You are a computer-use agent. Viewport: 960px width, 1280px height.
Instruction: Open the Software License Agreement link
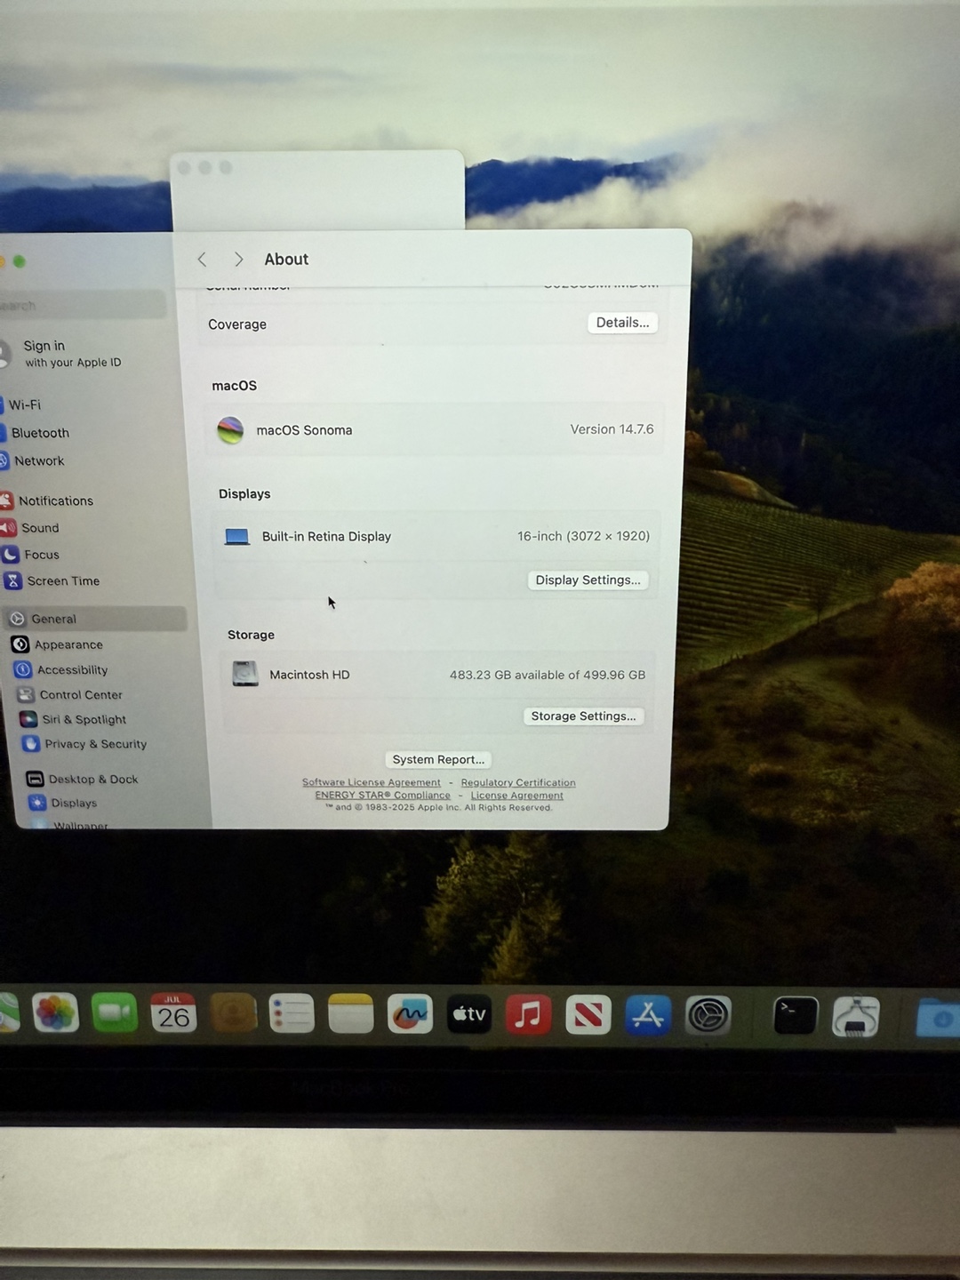(371, 782)
